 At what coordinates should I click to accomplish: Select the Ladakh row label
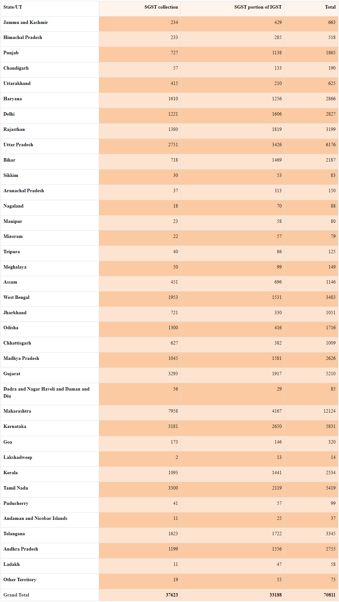(x=12, y=564)
